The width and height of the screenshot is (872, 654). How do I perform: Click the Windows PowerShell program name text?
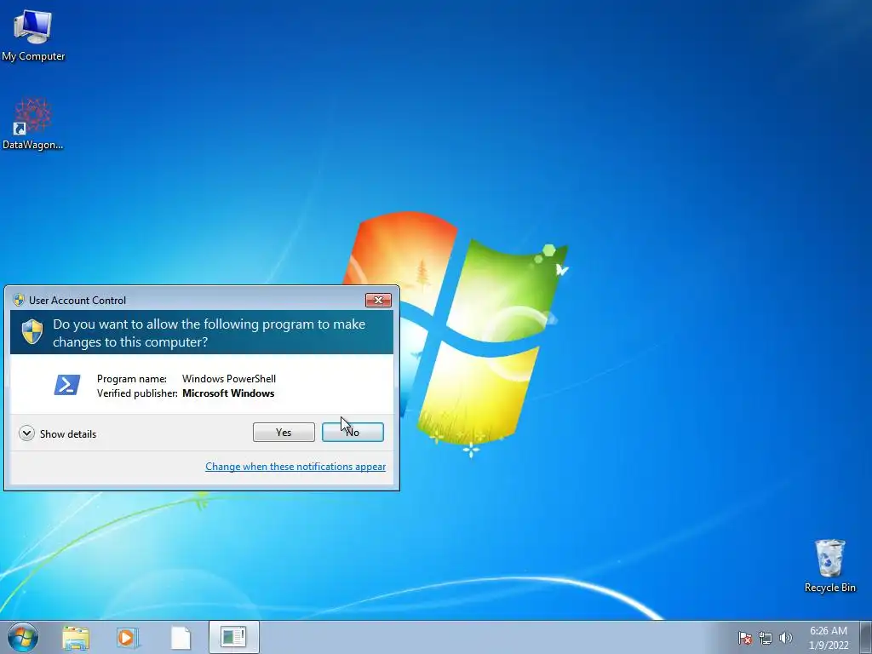[229, 379]
